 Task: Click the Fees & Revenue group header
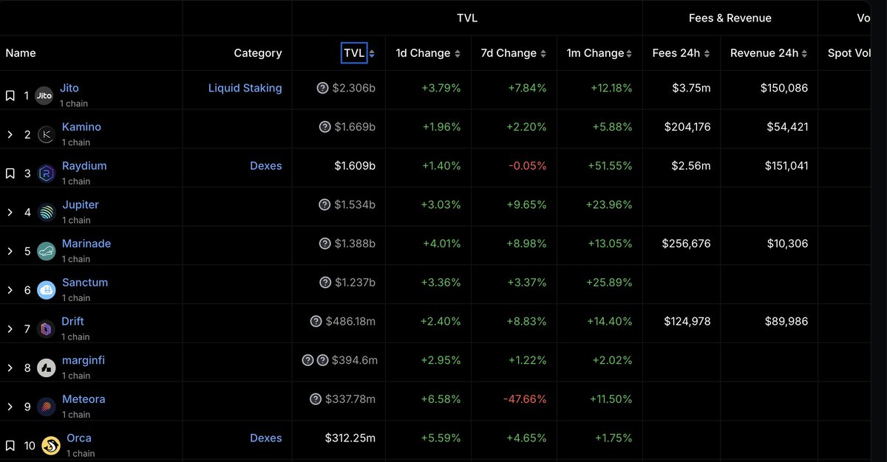[x=730, y=18]
